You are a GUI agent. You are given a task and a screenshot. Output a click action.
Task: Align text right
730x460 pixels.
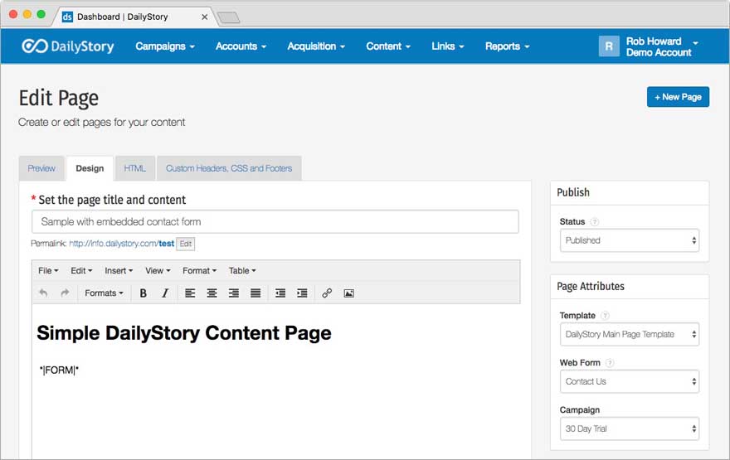pos(234,293)
